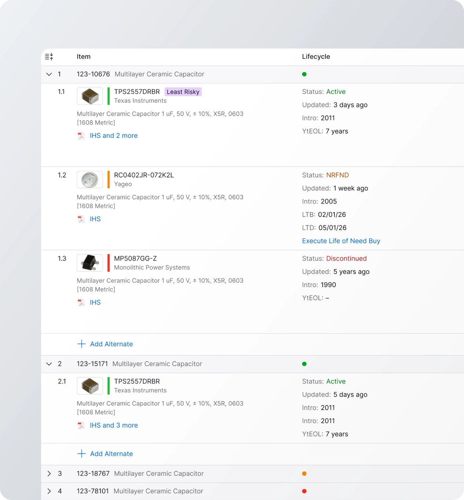464x500 pixels.
Task: Open 'IHS and 2 more' link
Action: 114,136
